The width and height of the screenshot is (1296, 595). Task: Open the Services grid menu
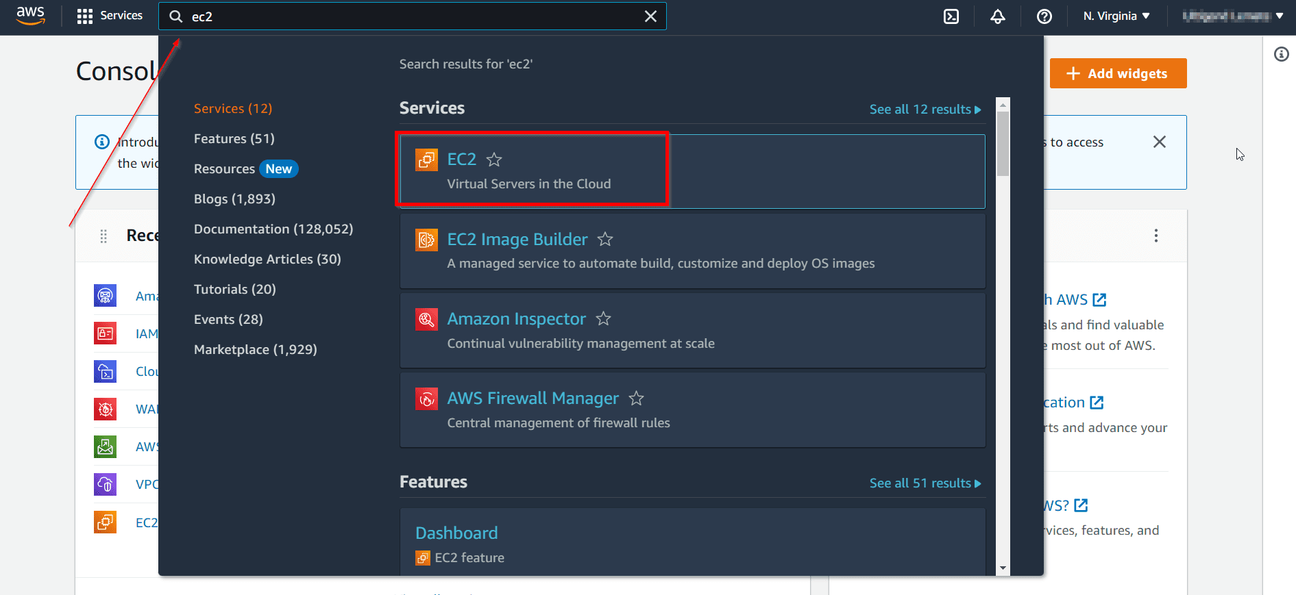(110, 16)
